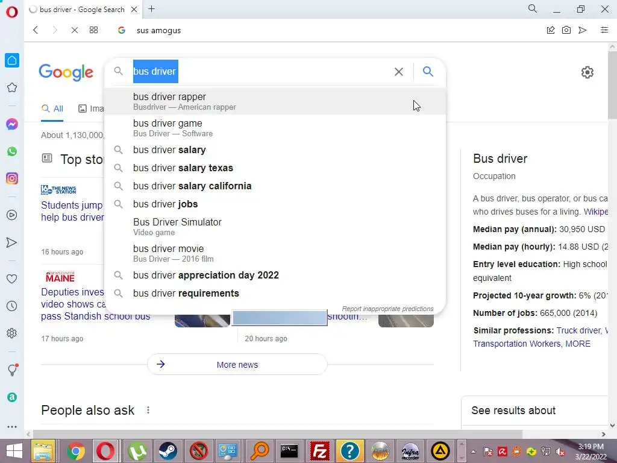Choose suggestion bus driver rapper
617x463 pixels.
[x=275, y=101]
